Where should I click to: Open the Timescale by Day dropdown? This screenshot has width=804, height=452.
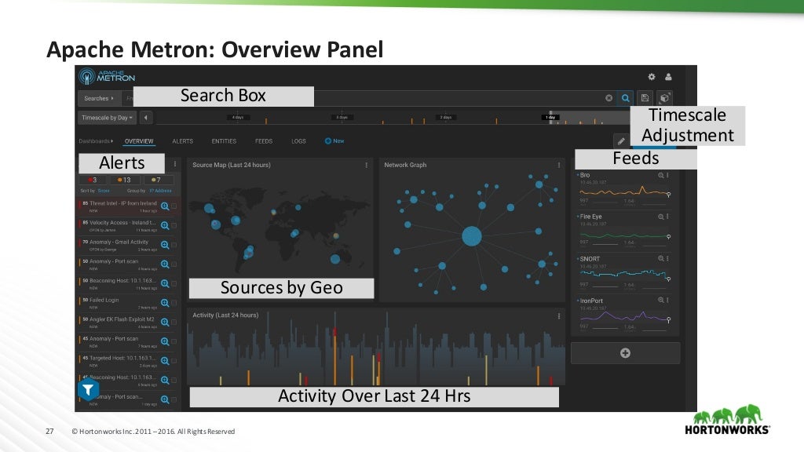coord(107,118)
